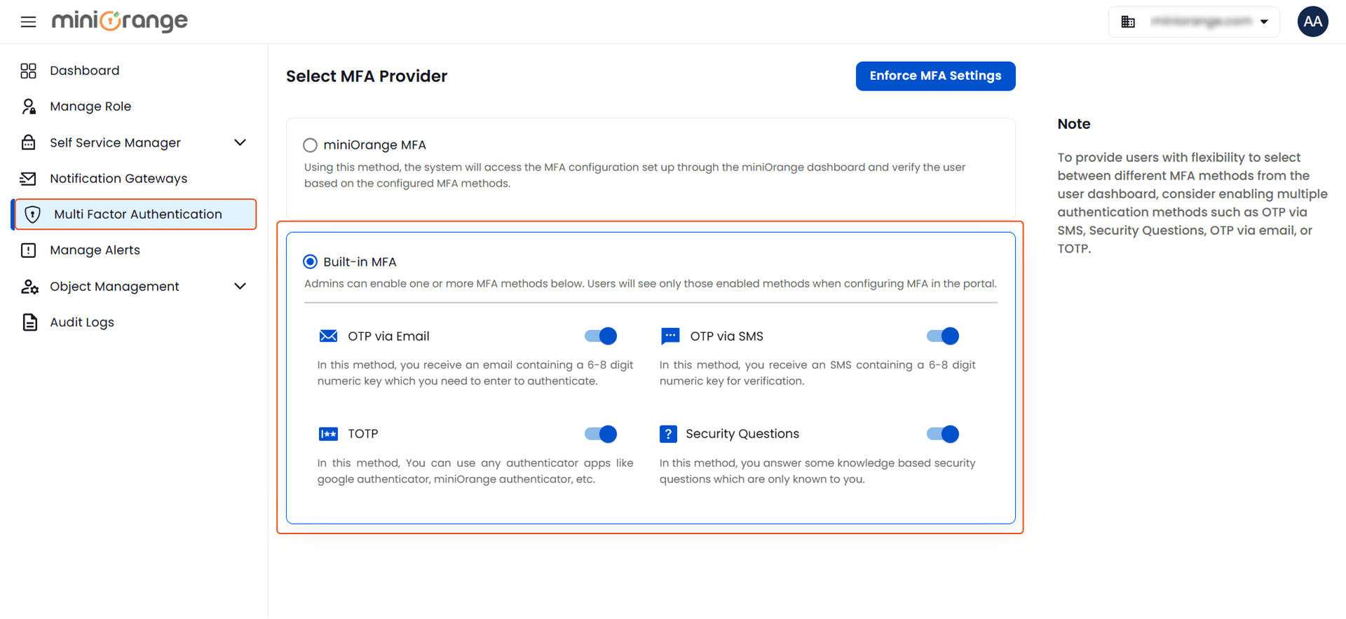Click the Manage Alerts exclamation icon
The width and height of the screenshot is (1346, 619).
tap(28, 250)
